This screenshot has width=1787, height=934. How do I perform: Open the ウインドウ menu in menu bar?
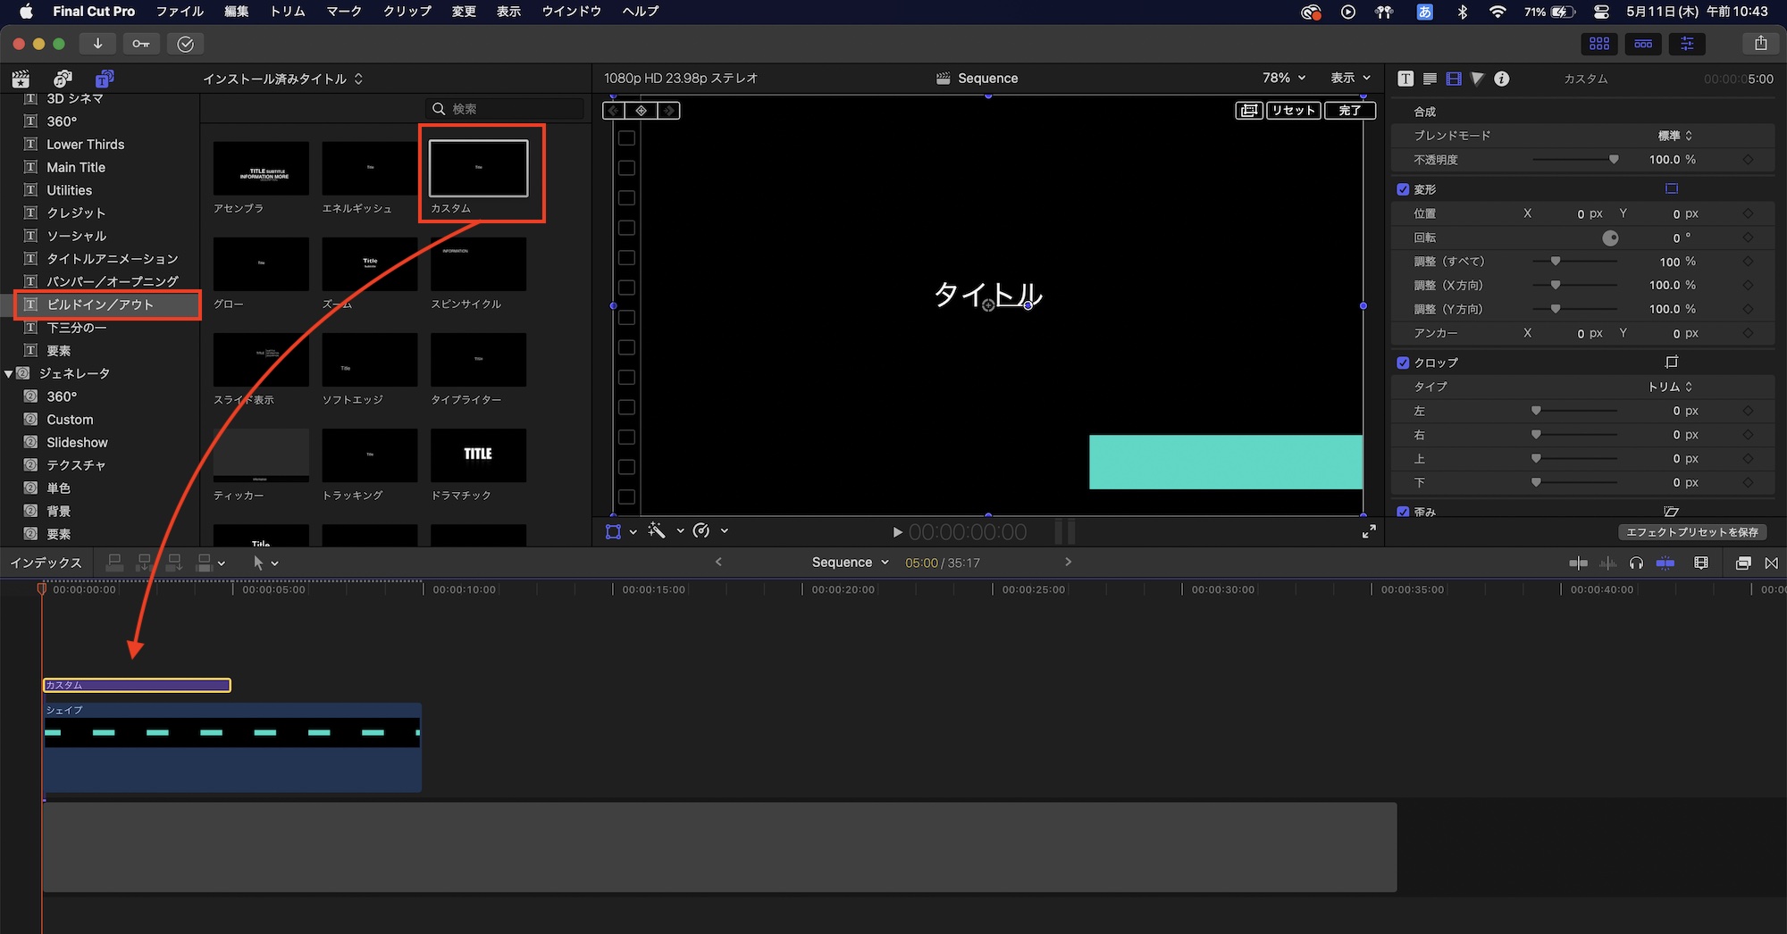coord(571,12)
